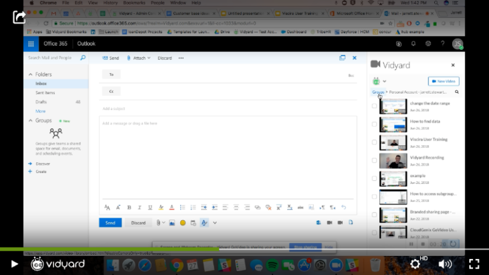Open the Attach dropdown
The width and height of the screenshot is (489, 275).
[139, 58]
